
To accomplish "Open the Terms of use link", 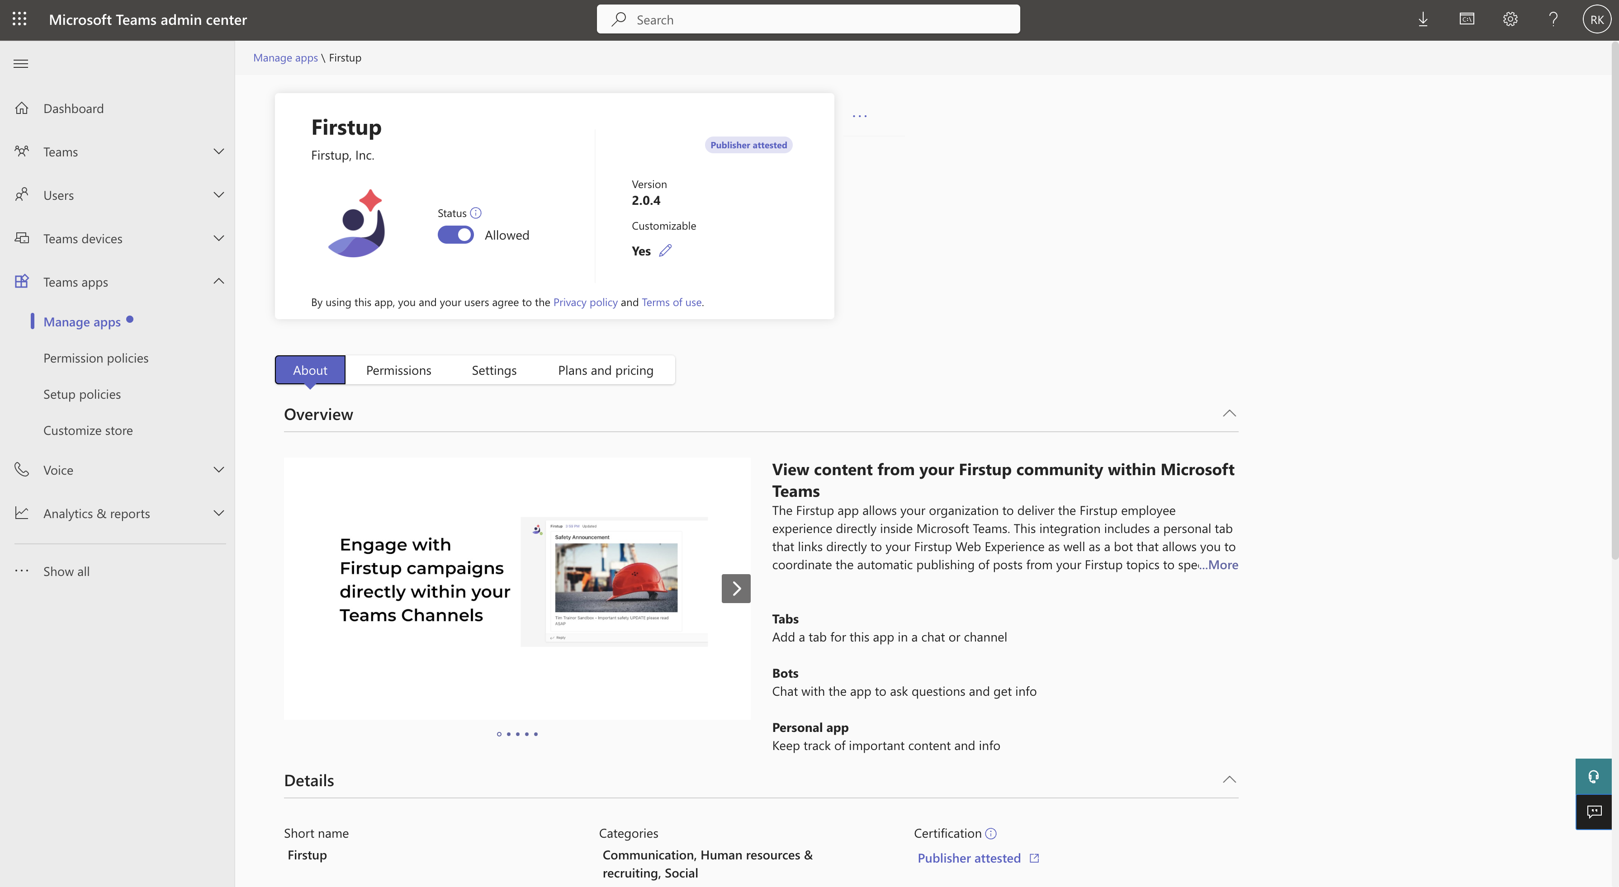I will click(671, 302).
